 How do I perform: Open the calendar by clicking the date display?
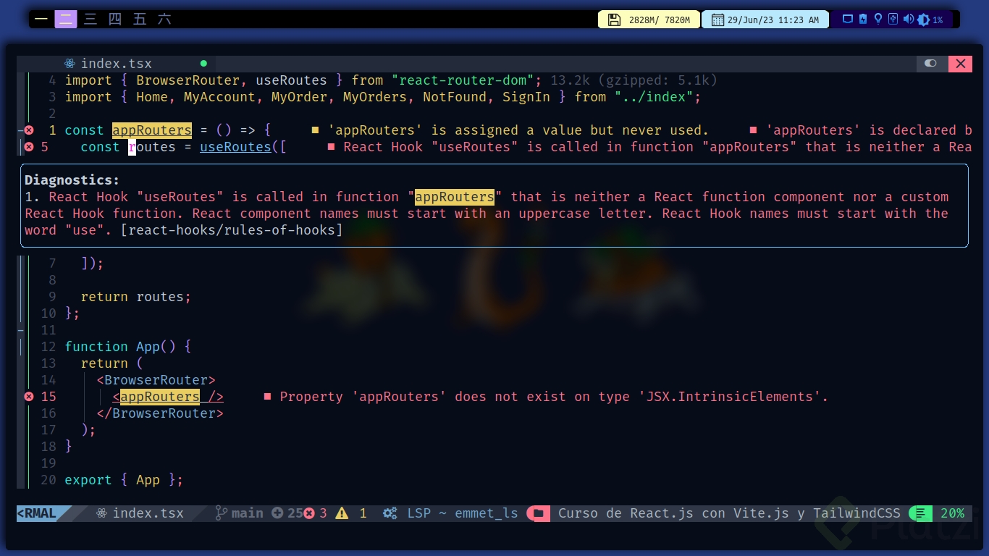764,20
